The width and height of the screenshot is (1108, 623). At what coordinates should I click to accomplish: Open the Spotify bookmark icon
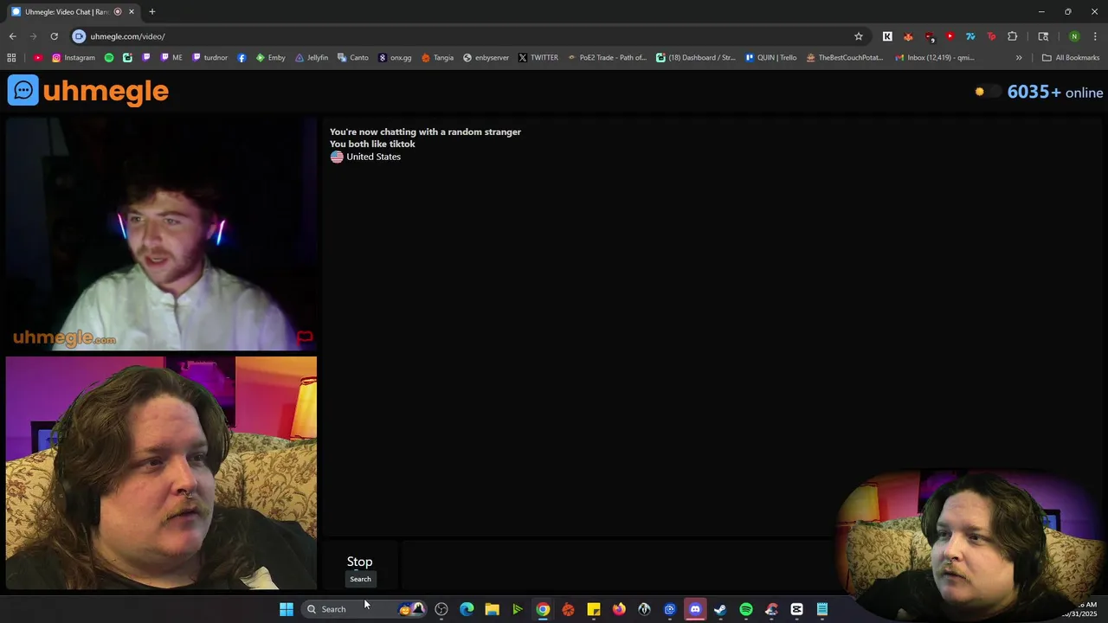(109, 58)
